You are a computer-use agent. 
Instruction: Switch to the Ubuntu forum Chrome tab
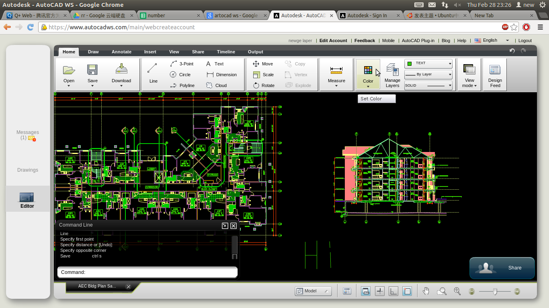[x=436, y=15]
